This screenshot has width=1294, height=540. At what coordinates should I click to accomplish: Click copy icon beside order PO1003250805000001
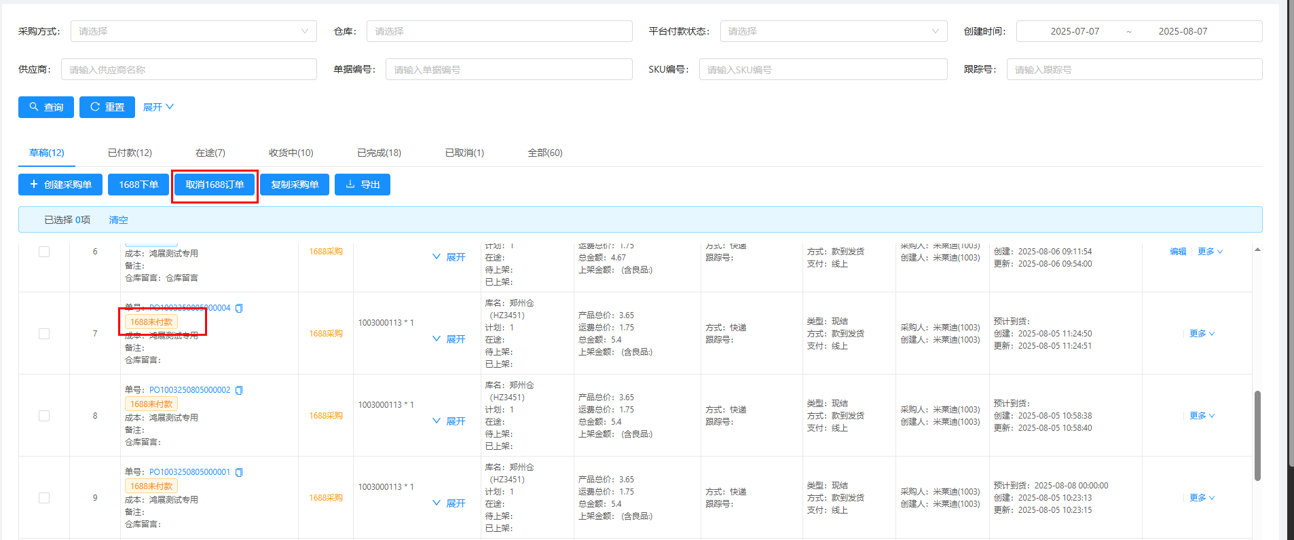(x=239, y=472)
